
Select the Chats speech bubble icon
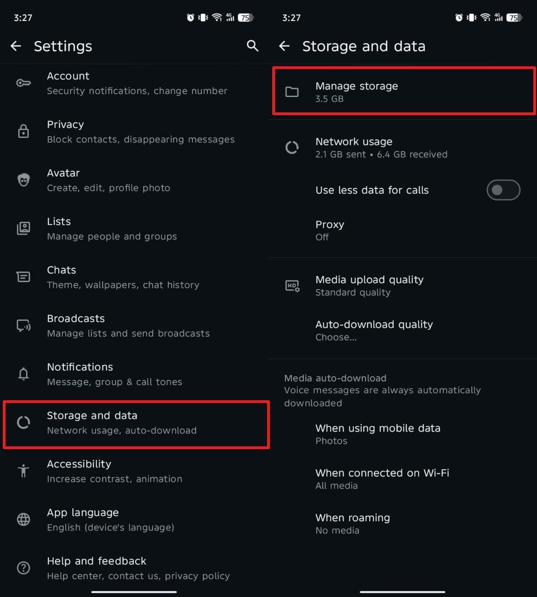coord(23,277)
